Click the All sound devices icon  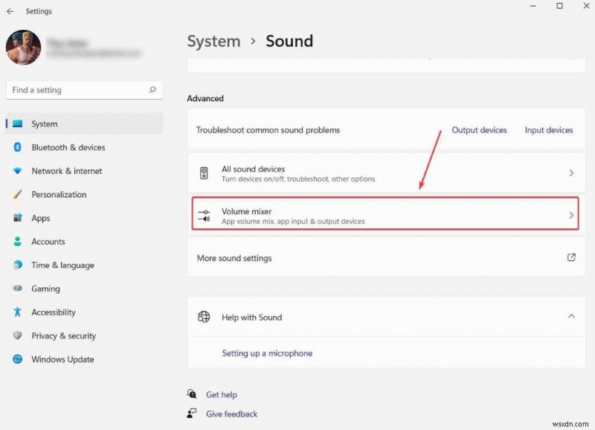pos(205,173)
